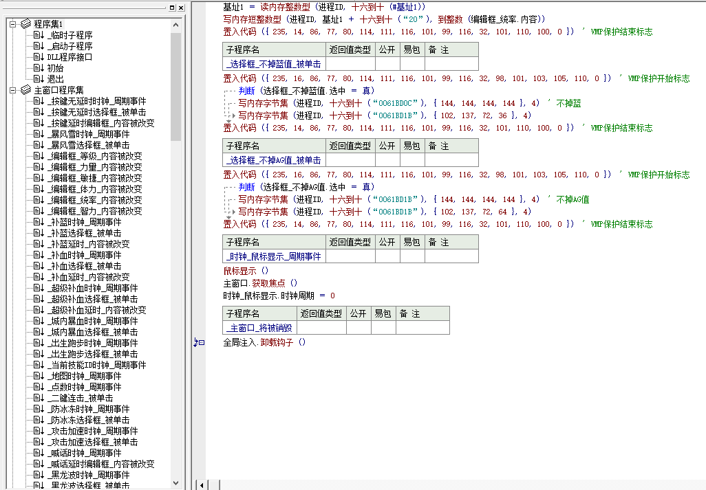Maximize the tree panel with the square button
Image resolution: width=706 pixels, height=490 pixels.
(171, 8)
